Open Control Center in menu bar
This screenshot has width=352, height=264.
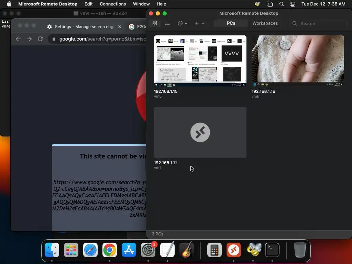point(293,4)
